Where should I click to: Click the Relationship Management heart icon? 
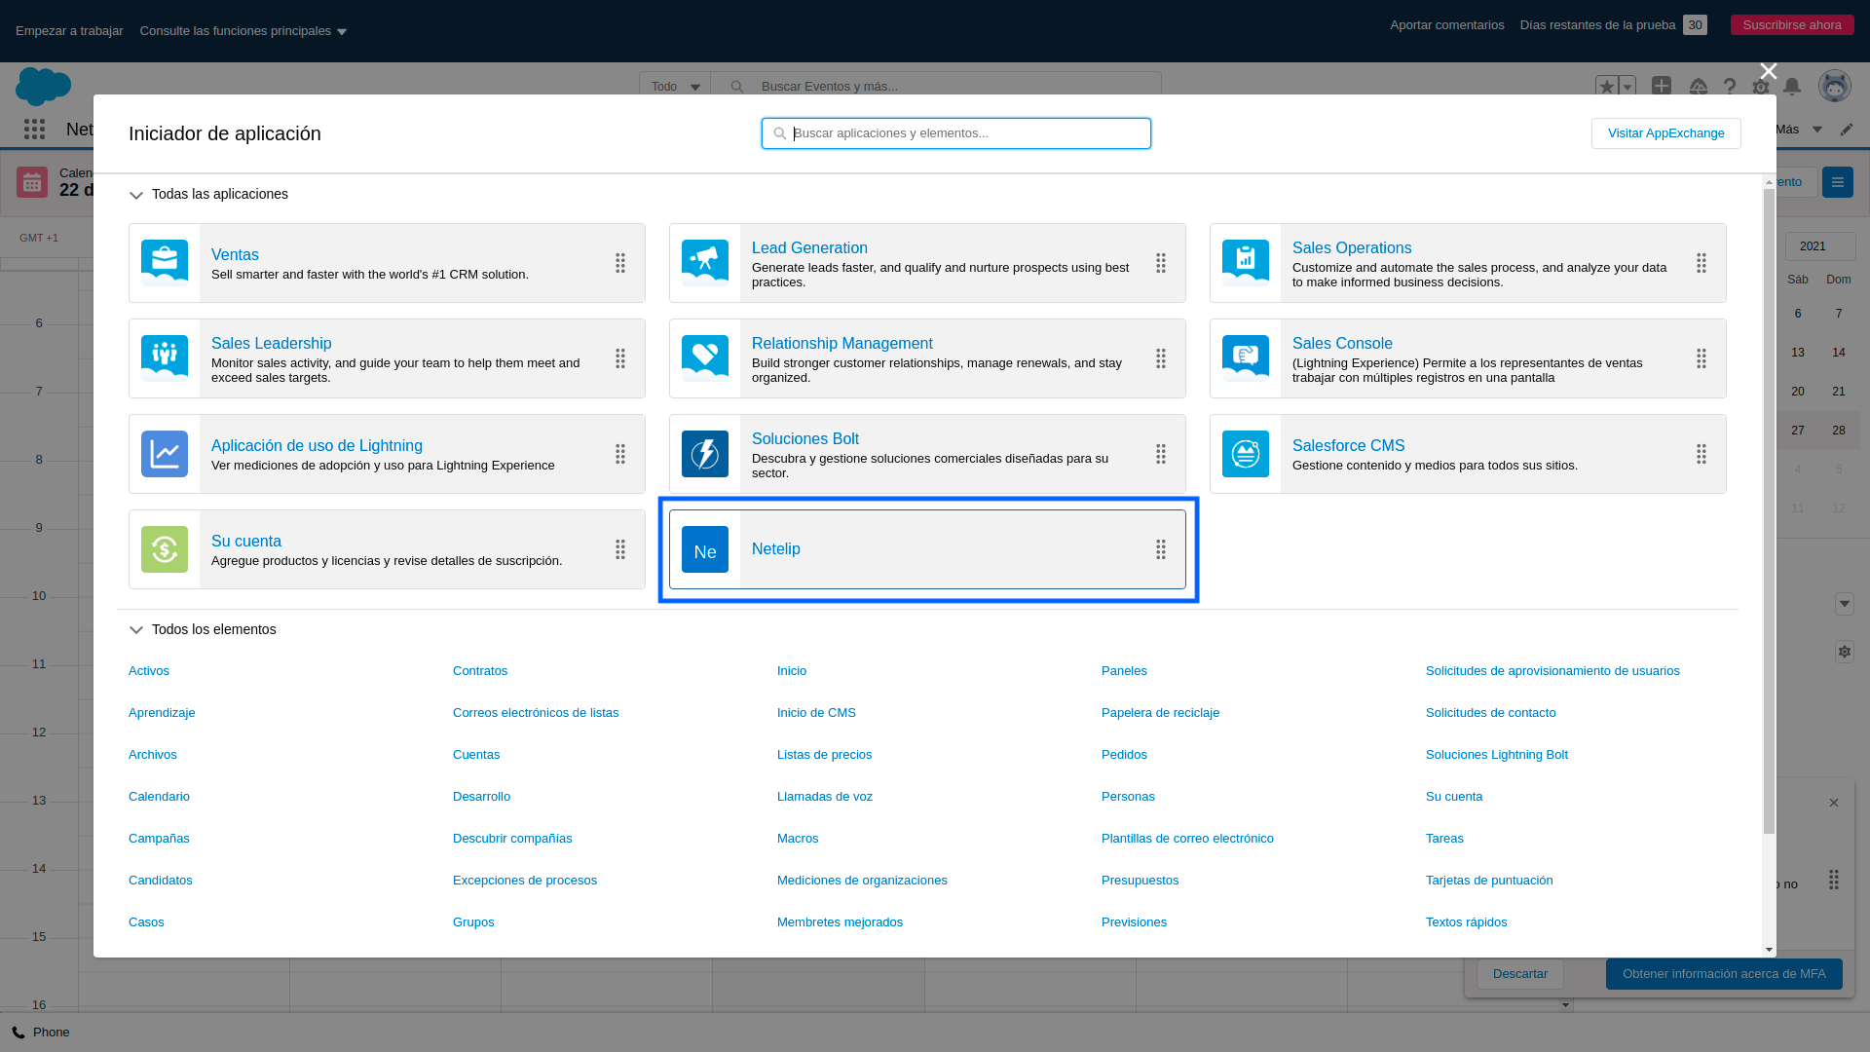[705, 358]
